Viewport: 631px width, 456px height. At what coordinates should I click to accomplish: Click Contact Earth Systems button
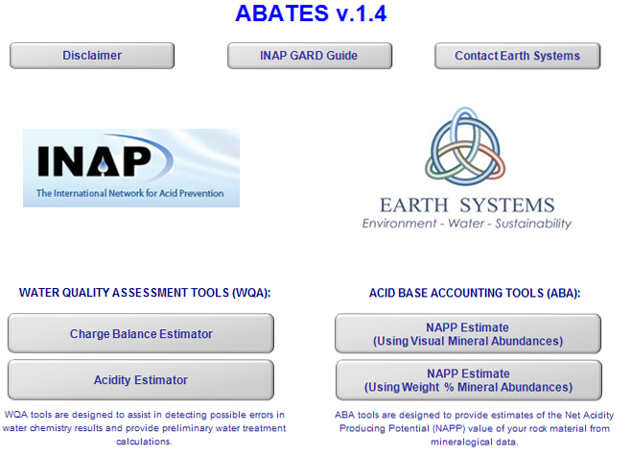click(x=518, y=56)
